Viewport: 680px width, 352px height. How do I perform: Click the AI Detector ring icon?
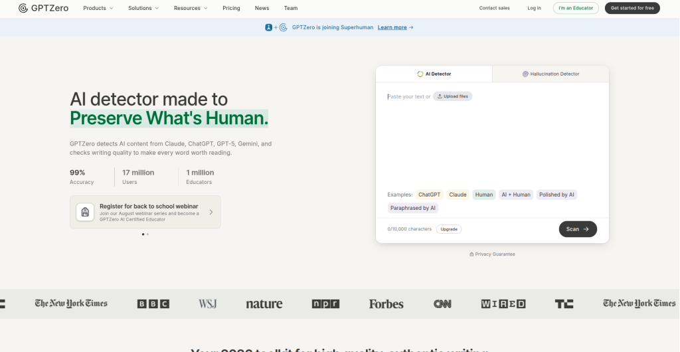(420, 74)
